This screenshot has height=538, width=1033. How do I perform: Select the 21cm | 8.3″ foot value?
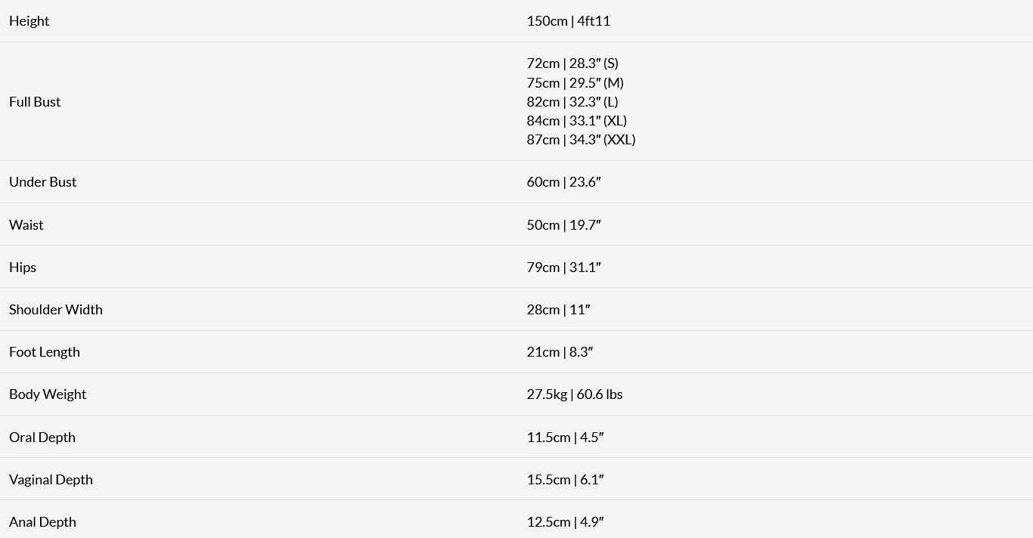click(x=560, y=352)
